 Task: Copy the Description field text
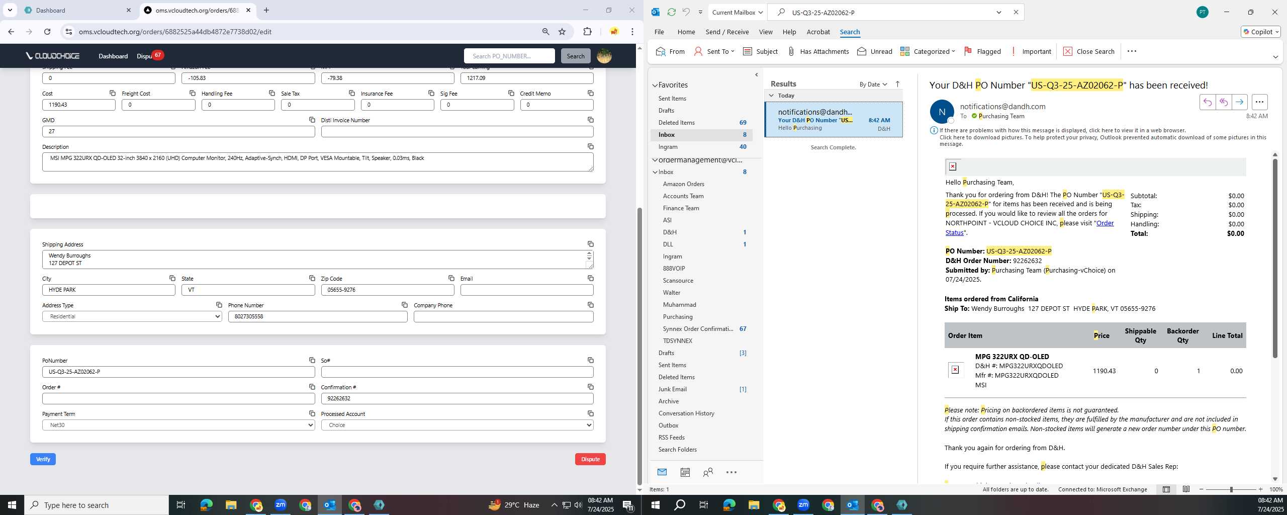(591, 146)
